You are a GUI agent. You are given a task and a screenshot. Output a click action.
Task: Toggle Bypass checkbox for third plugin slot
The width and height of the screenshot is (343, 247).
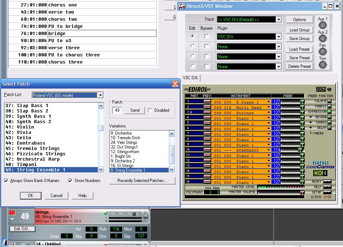click(x=207, y=56)
